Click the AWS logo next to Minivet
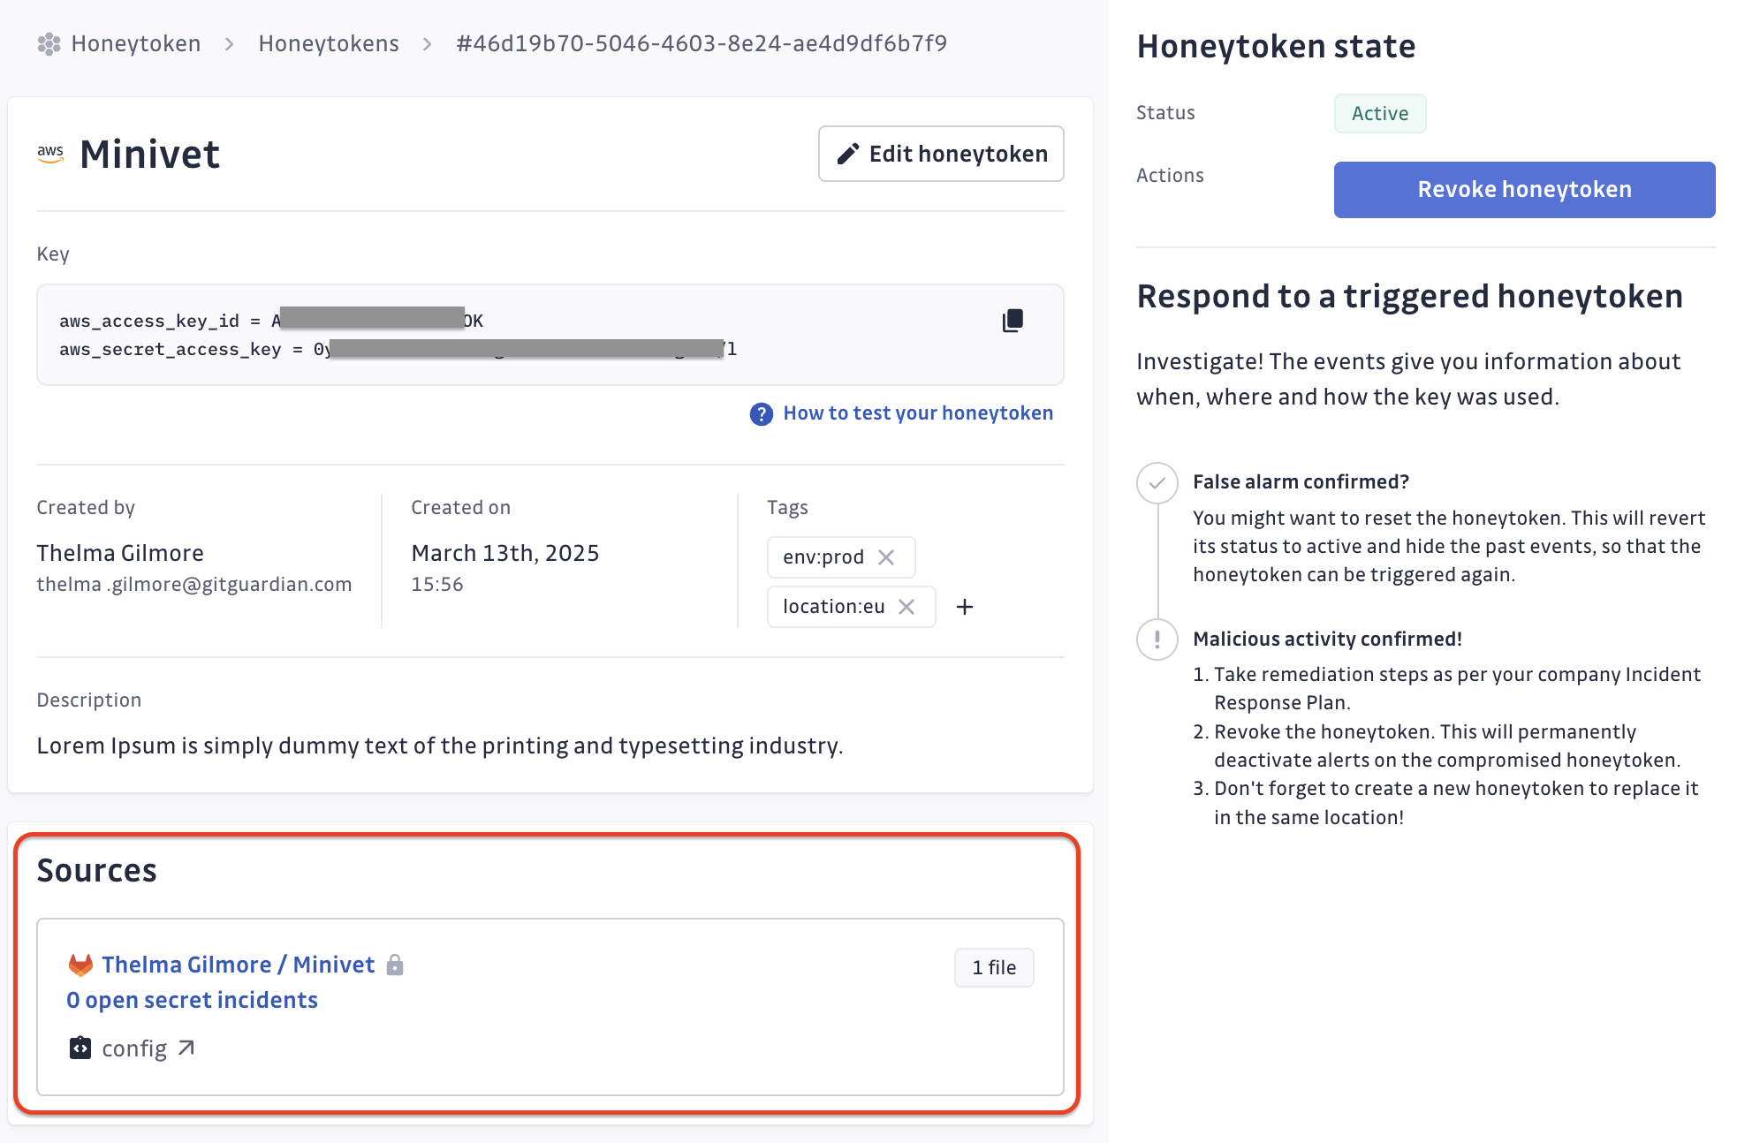 tap(50, 154)
